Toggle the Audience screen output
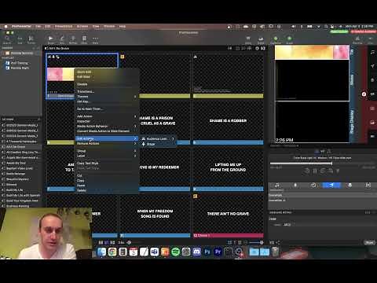The height and width of the screenshot is (283, 377). pyautogui.click(x=276, y=40)
